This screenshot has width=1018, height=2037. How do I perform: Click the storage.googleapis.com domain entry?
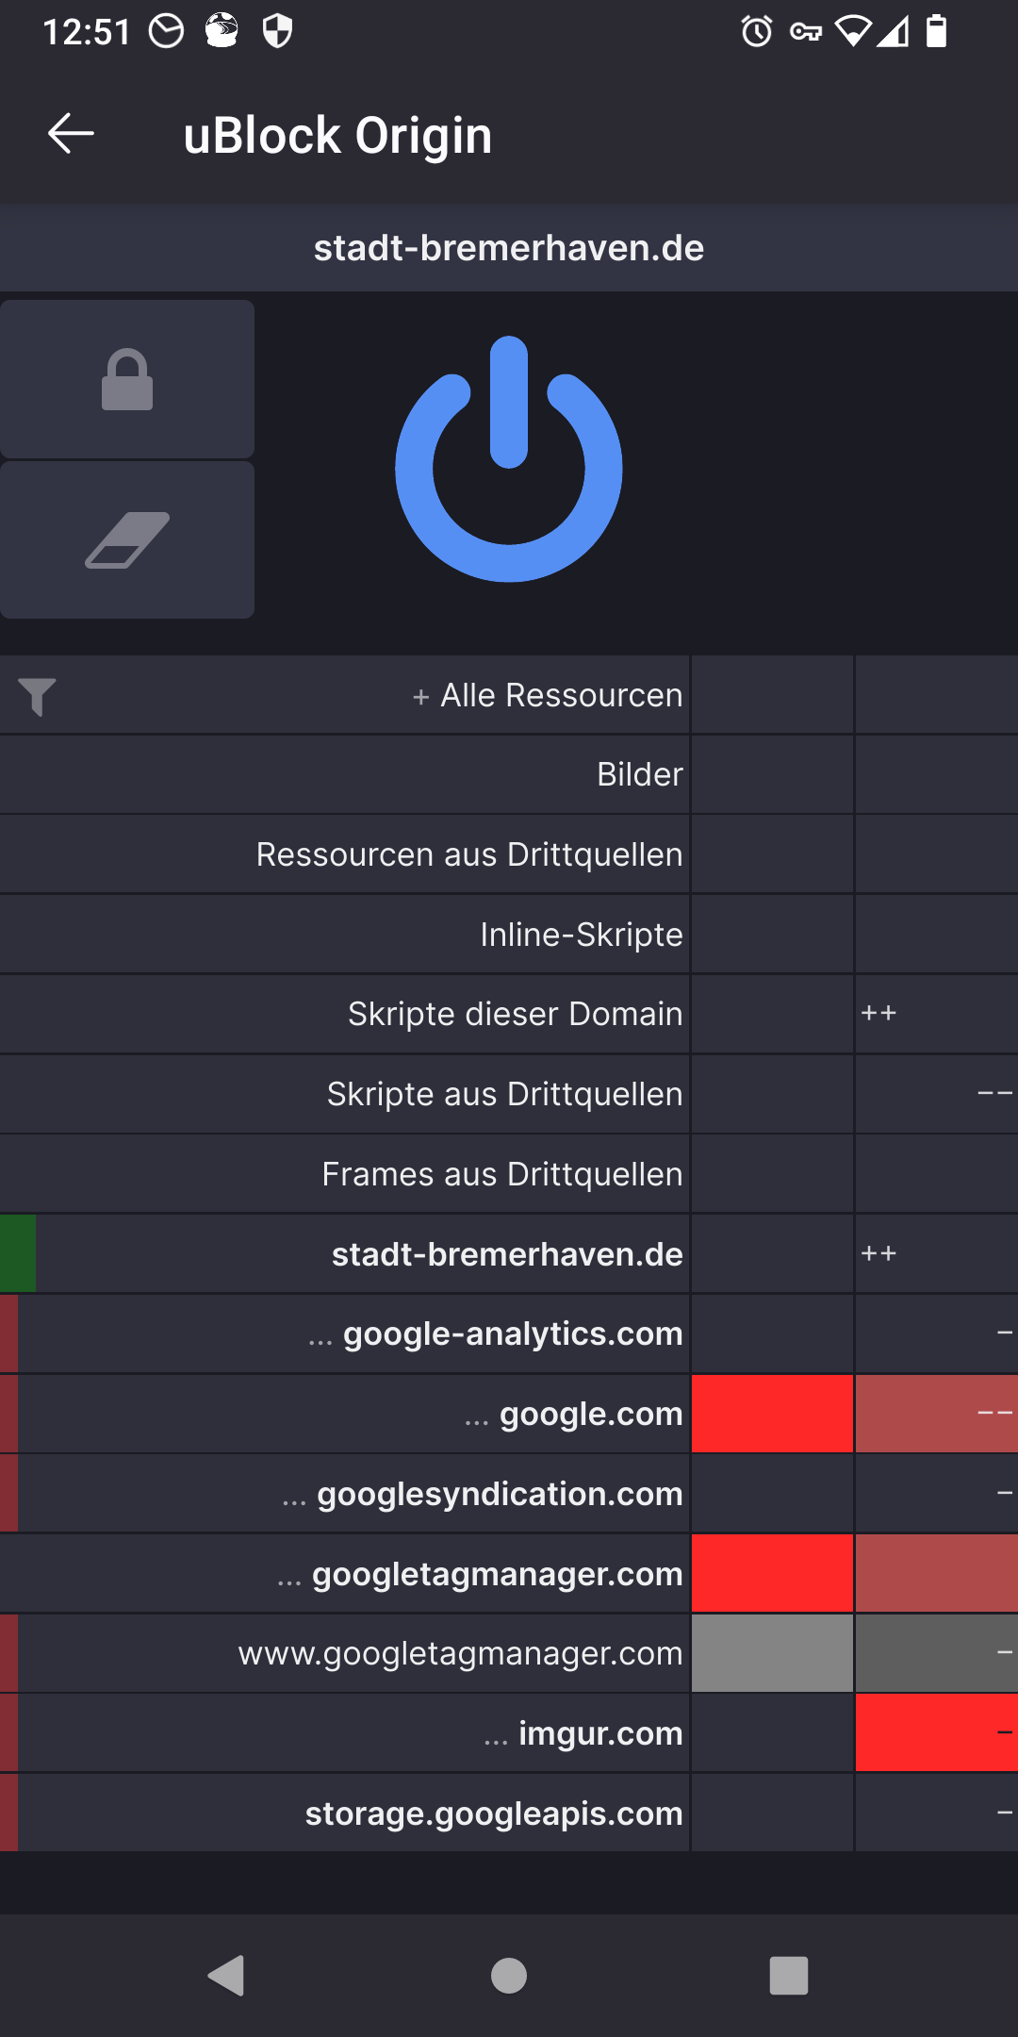click(x=493, y=1813)
